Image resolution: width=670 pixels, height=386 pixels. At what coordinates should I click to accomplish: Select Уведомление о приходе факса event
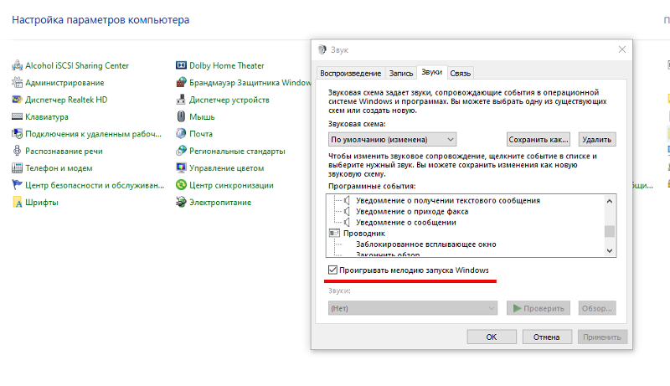click(412, 211)
